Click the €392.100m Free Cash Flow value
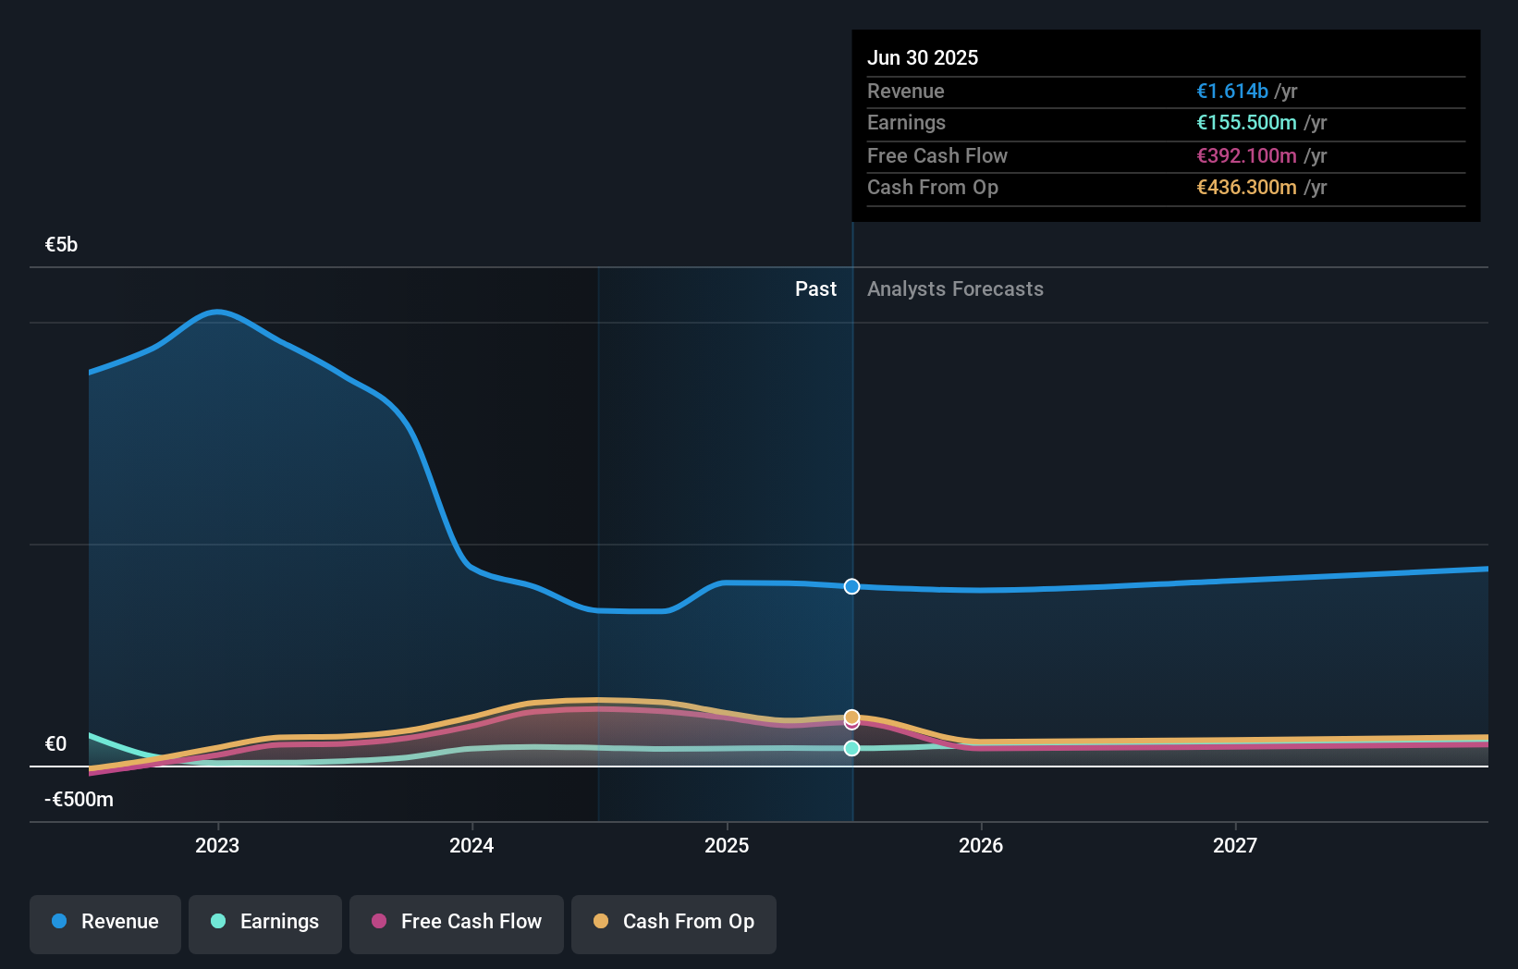 tap(1247, 155)
